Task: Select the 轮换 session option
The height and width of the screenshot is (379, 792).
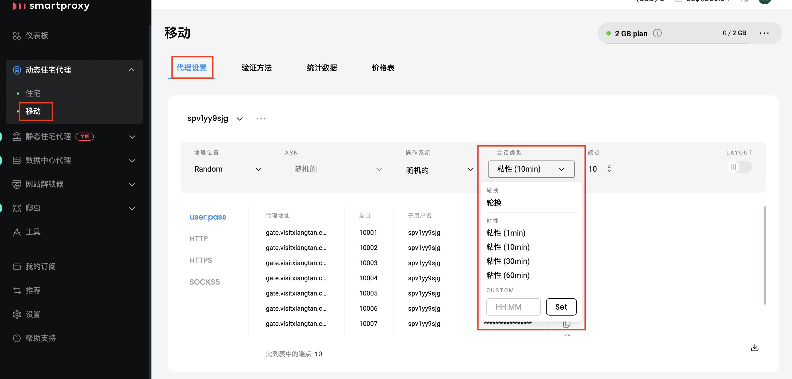Action: pos(494,203)
